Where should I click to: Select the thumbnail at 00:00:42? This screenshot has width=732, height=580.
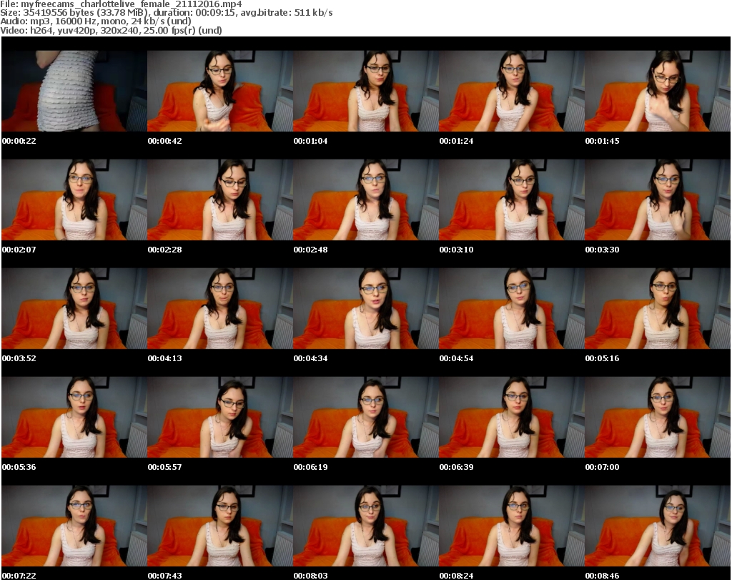220,91
